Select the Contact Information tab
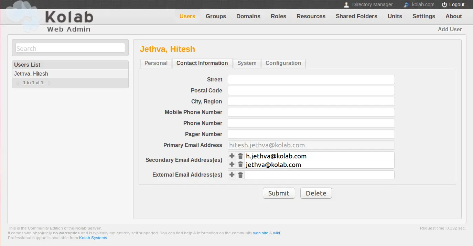 202,63
